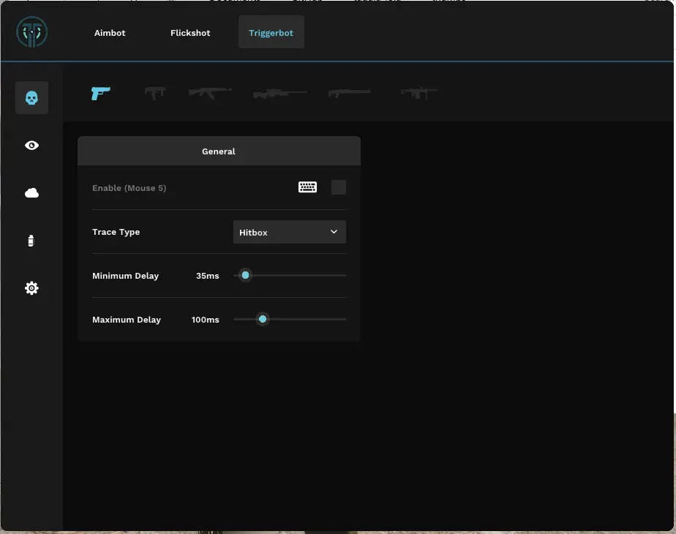Open the Trace Type Hitbox dropdown
Screen dimensions: 676x534
click(x=289, y=232)
